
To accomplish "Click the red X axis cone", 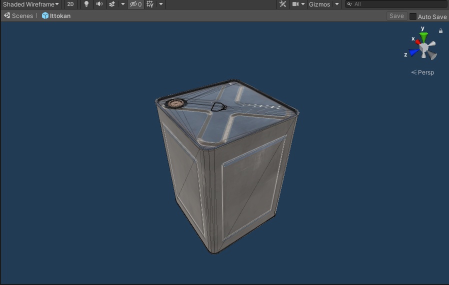I will tap(418, 42).
